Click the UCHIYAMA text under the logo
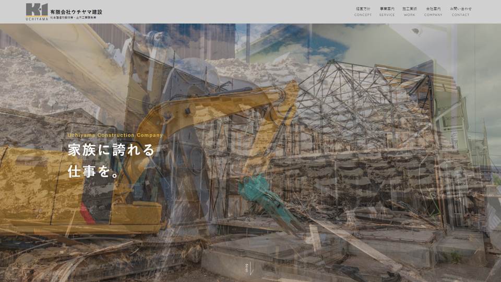 click(x=37, y=18)
